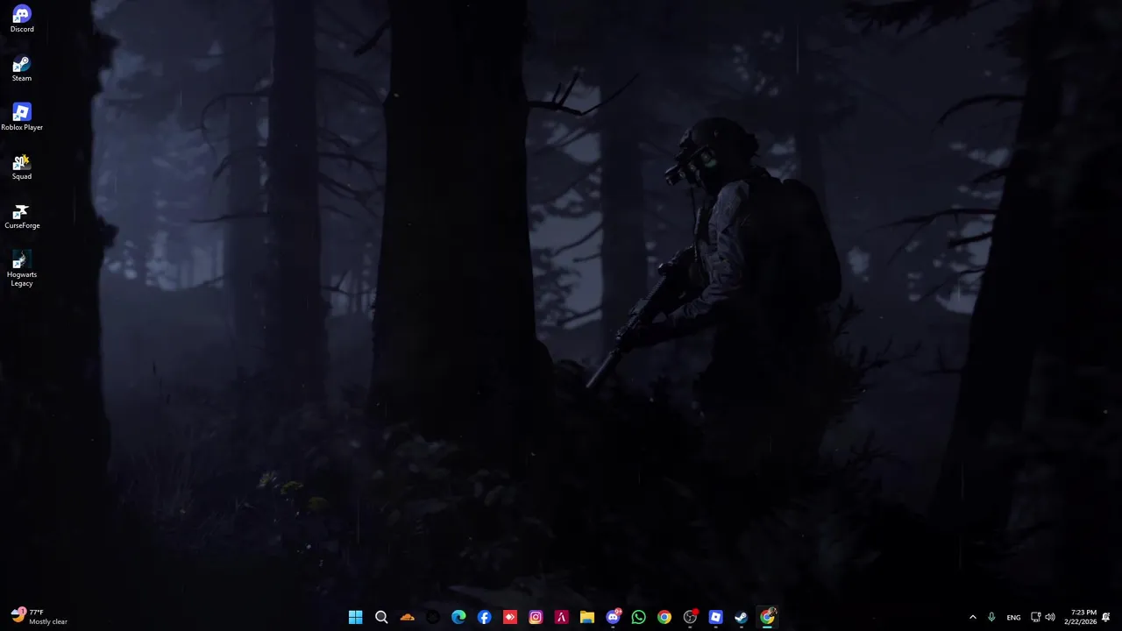The width and height of the screenshot is (1122, 631).
Task: Open the volume speaker tray icon
Action: pos(1050,617)
